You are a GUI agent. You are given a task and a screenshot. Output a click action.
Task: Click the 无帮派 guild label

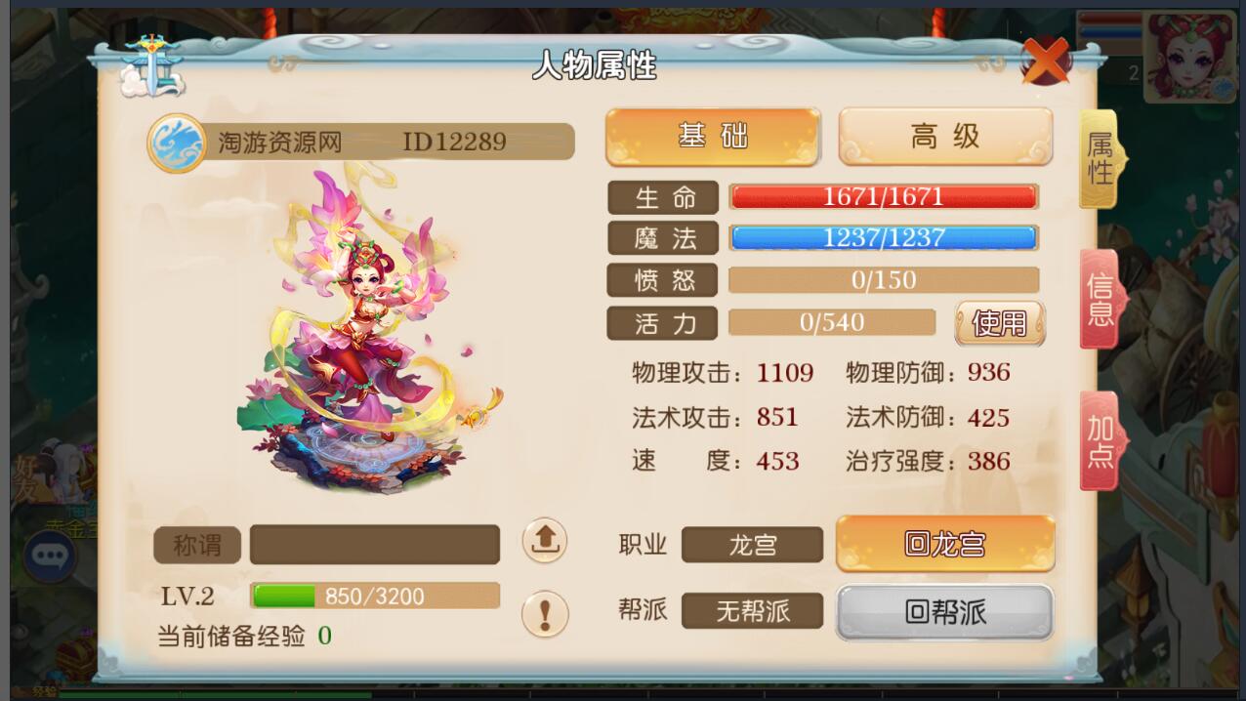click(752, 611)
